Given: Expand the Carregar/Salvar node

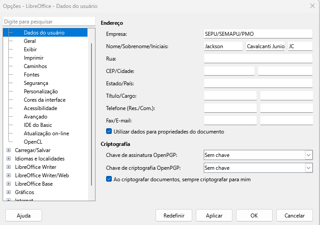Looking at the screenshot, I should click(8, 150).
